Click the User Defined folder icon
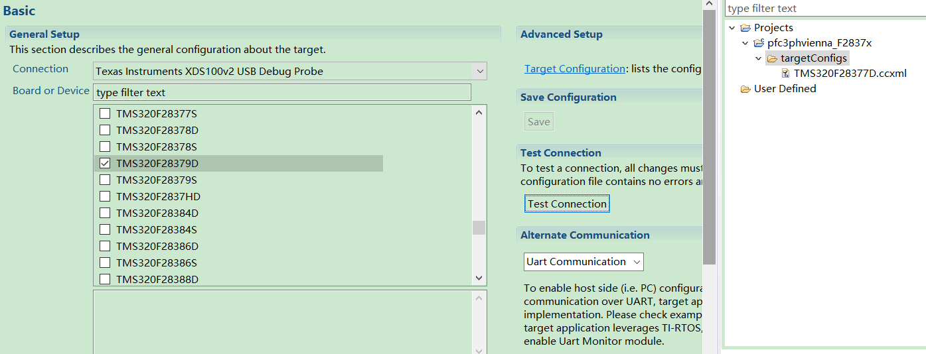926x354 pixels. [x=745, y=89]
